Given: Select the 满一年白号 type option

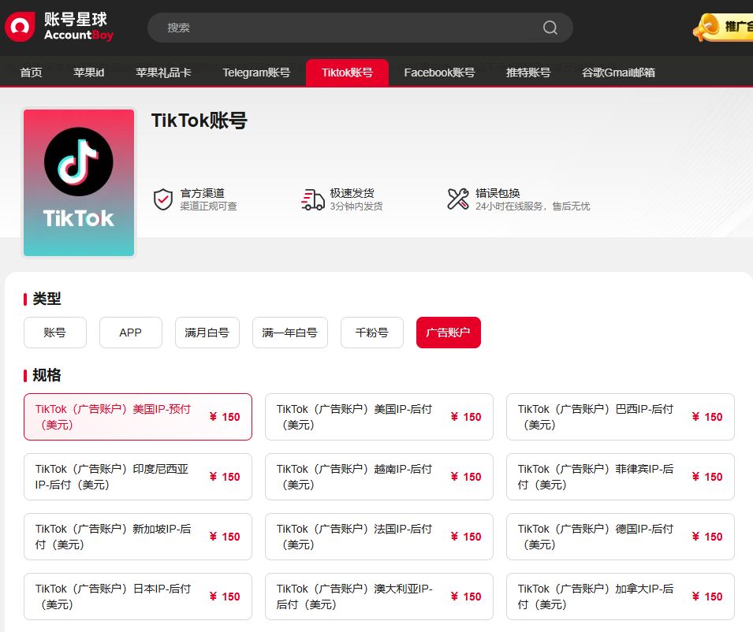Looking at the screenshot, I should pos(290,333).
